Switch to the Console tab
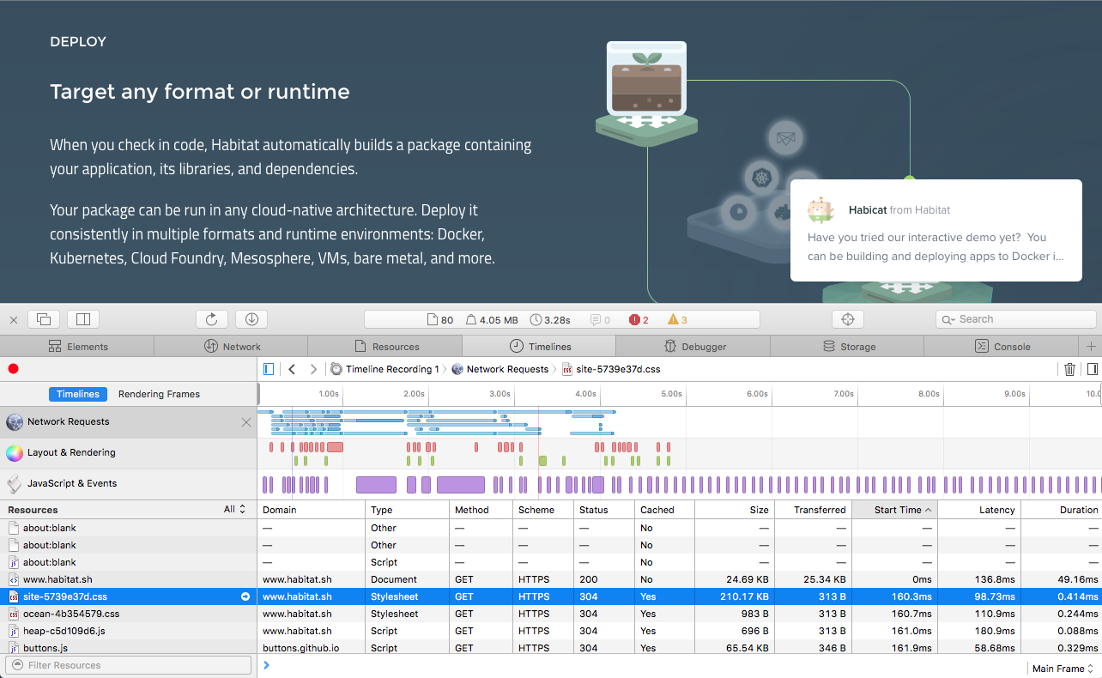This screenshot has width=1102, height=678. (x=1002, y=347)
